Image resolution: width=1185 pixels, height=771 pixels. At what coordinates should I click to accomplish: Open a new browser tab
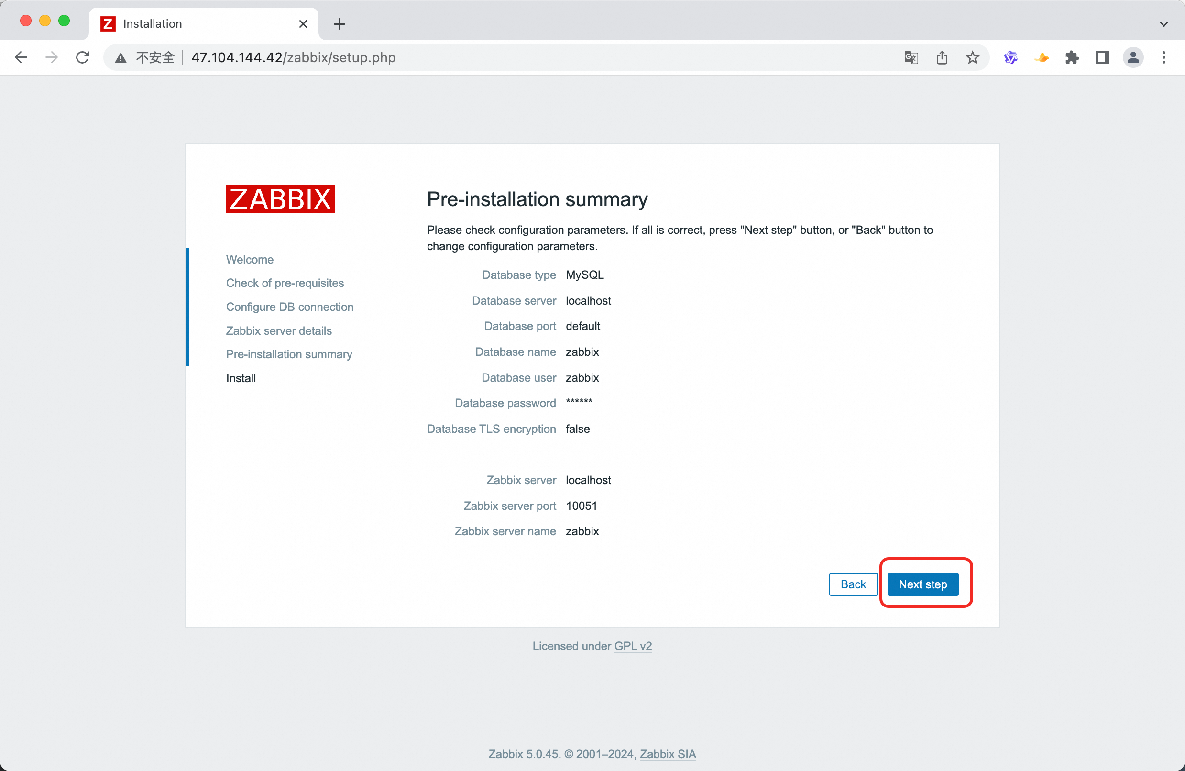[x=339, y=23]
